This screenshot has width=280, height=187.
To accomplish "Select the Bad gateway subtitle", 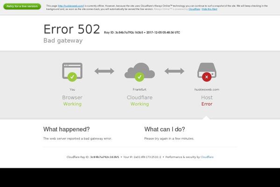I will (63, 41).
